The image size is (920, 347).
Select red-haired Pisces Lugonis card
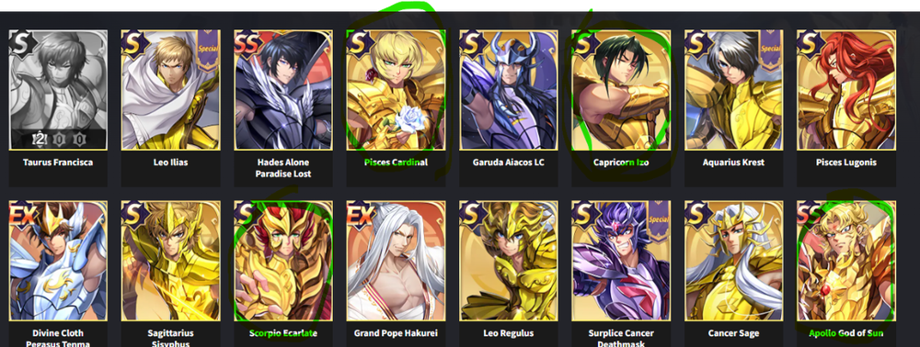(x=846, y=90)
